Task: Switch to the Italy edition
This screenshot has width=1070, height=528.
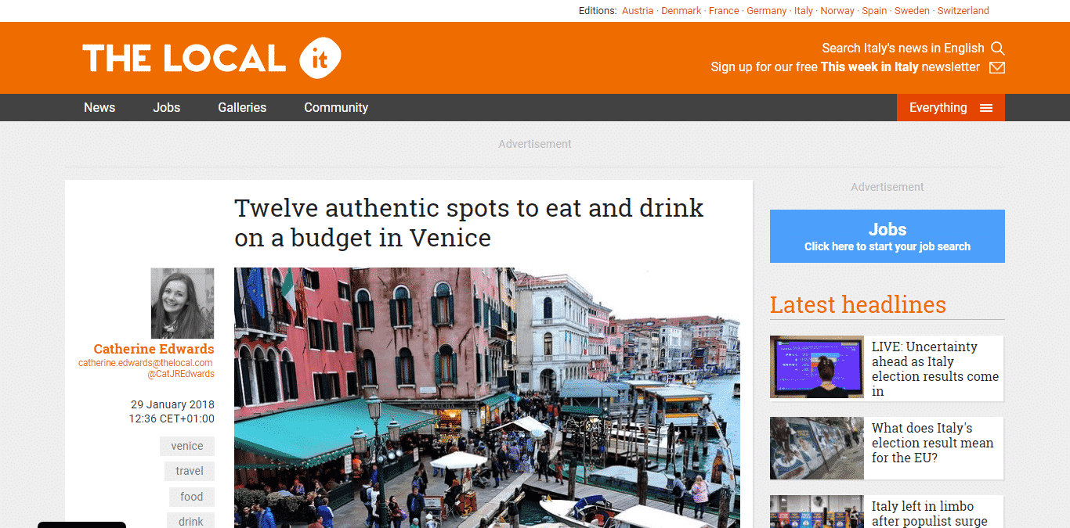Action: tap(804, 11)
